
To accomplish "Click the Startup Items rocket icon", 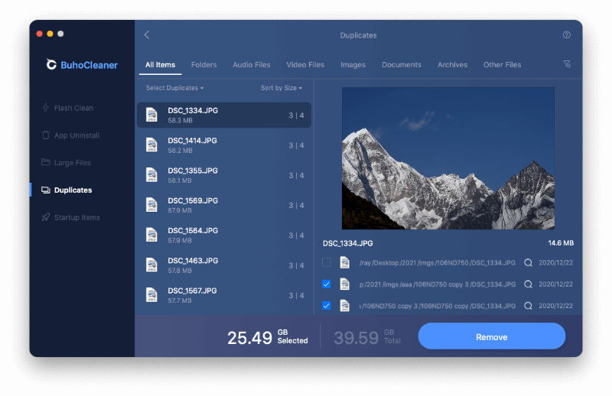I will click(46, 217).
